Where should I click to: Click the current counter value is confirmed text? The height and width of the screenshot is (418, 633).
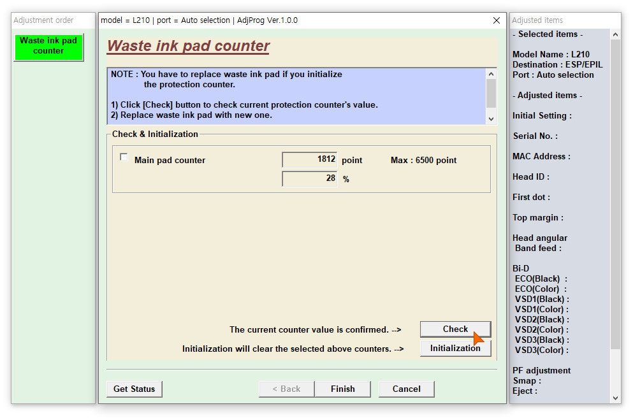[x=316, y=329]
